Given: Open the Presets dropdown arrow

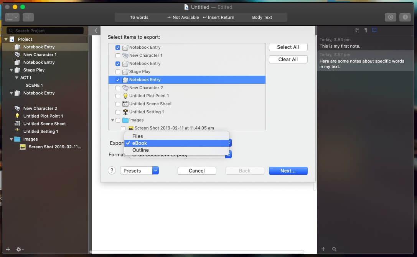Looking at the screenshot, I should pos(155,171).
